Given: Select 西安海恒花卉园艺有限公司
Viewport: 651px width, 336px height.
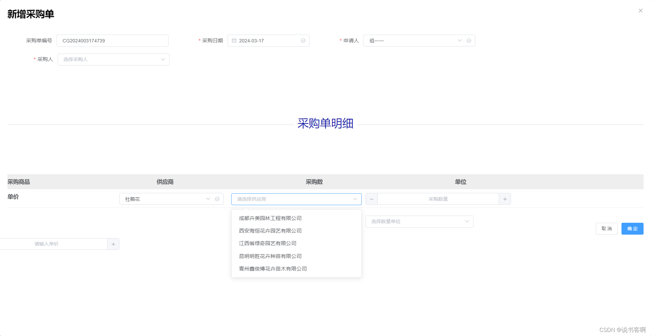Looking at the screenshot, I should (x=296, y=231).
